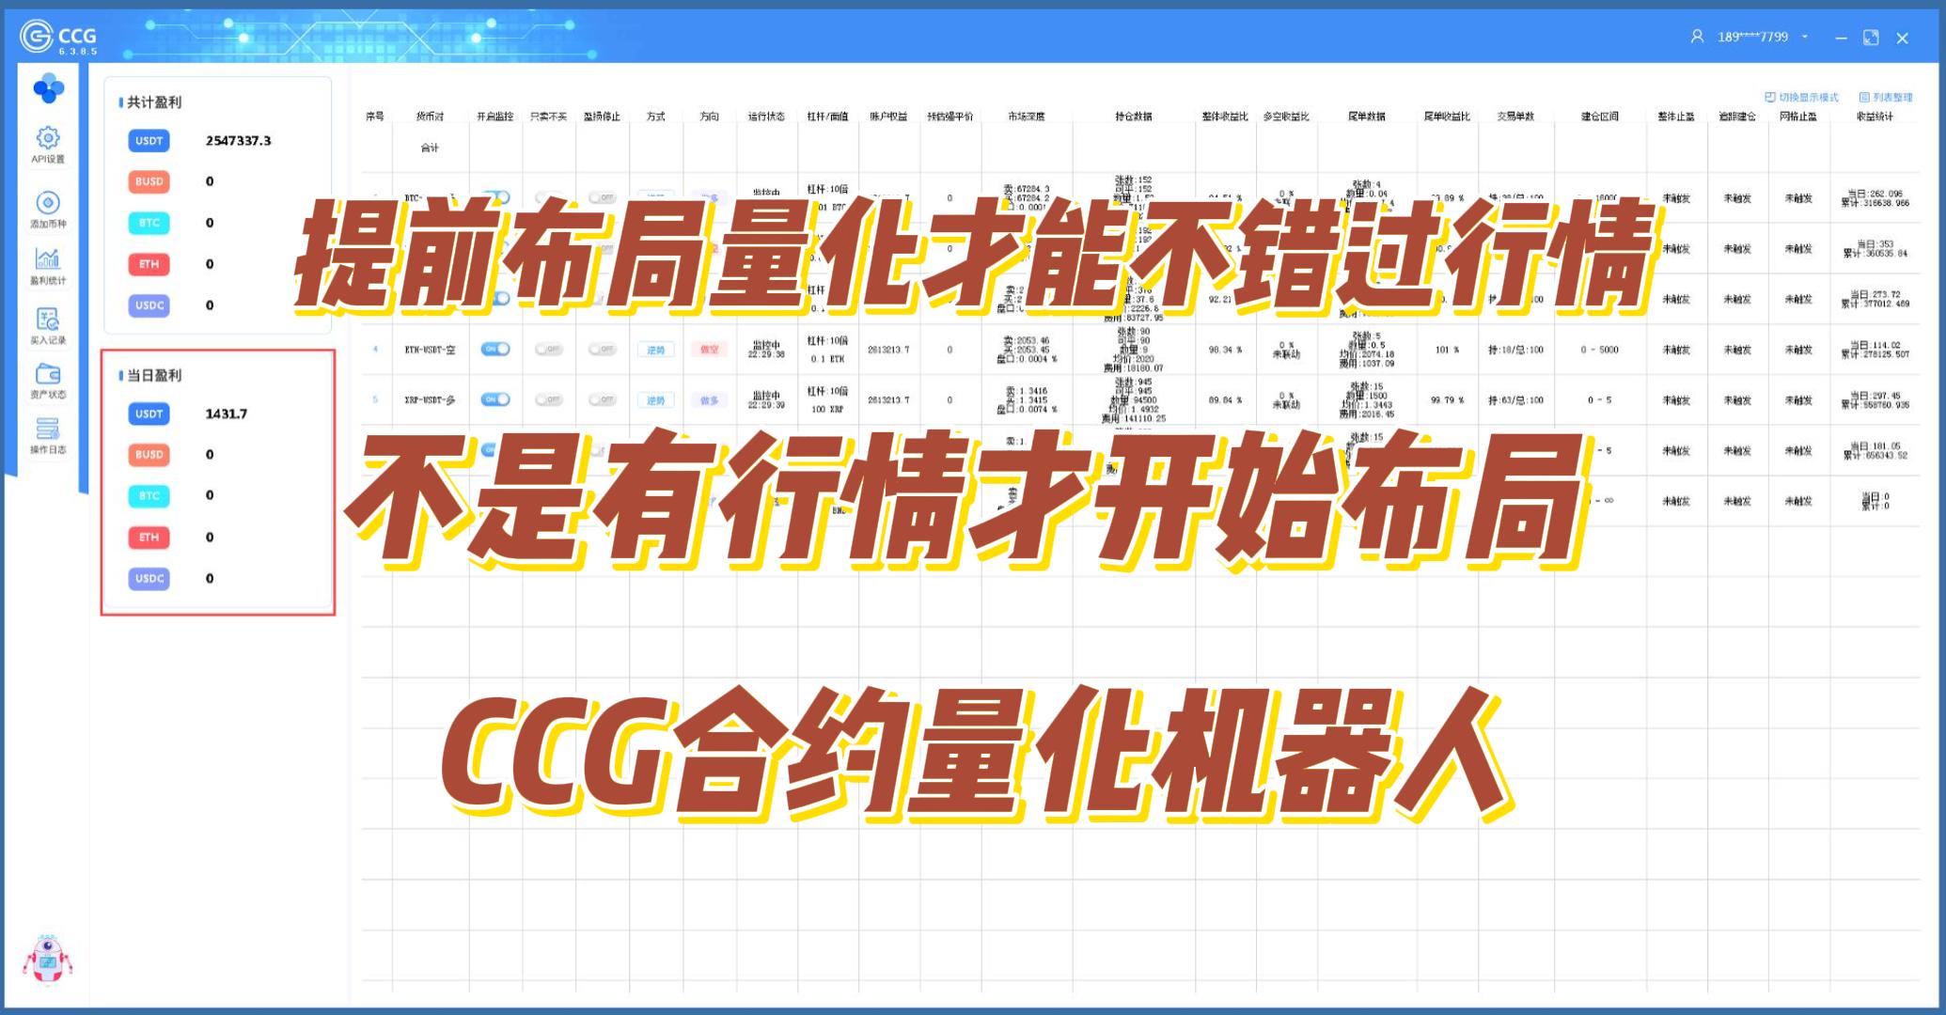This screenshot has height=1015, width=1946.
Task: Open the API设置 settings icon
Action: [48, 139]
